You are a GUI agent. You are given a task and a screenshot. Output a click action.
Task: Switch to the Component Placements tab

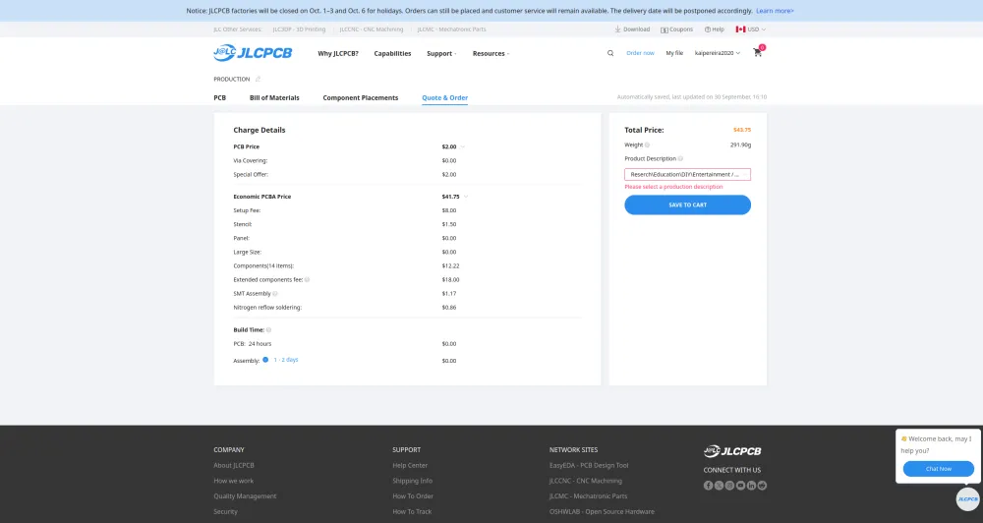point(360,98)
